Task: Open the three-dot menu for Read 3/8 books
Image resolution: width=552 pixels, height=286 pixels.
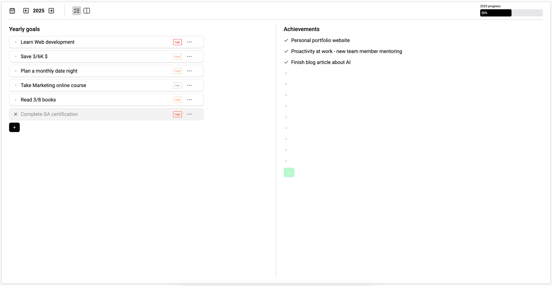Action: (189, 100)
